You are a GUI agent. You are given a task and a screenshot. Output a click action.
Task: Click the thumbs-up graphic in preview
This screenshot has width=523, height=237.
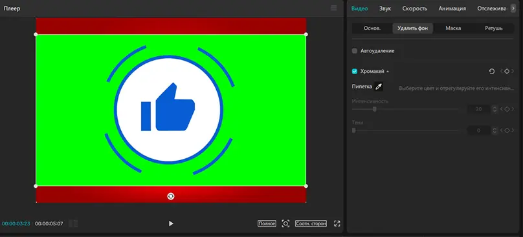click(168, 107)
